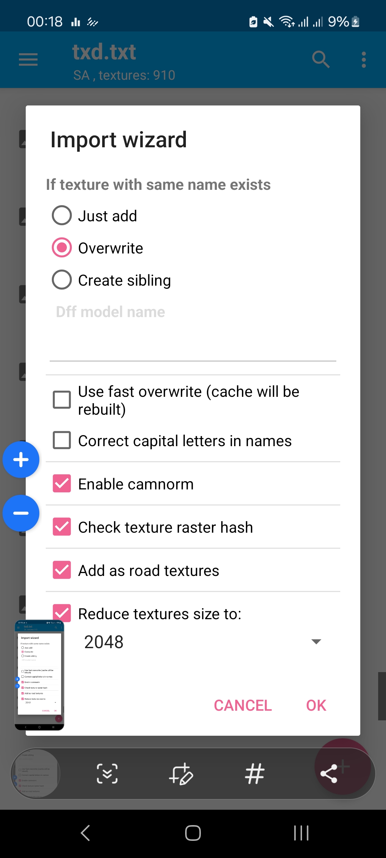Image resolution: width=386 pixels, height=858 pixels.
Task: Confirm import with OK button
Action: 316,705
